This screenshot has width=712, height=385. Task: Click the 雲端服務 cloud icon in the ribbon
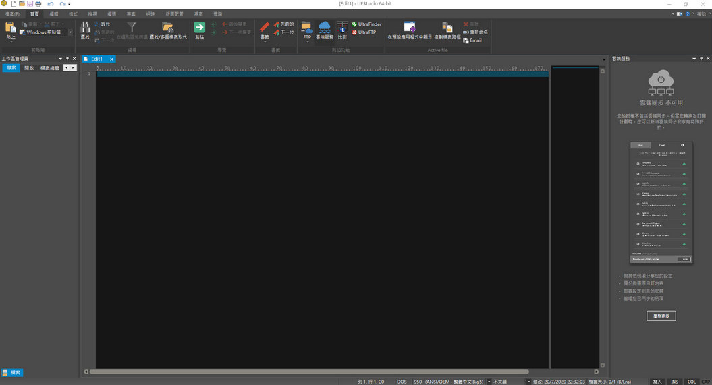point(325,30)
